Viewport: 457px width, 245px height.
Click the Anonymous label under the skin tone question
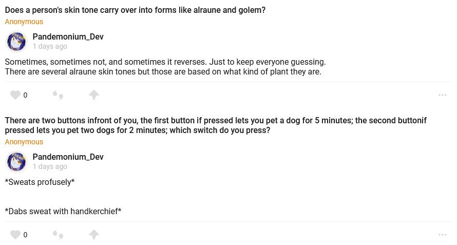click(24, 22)
